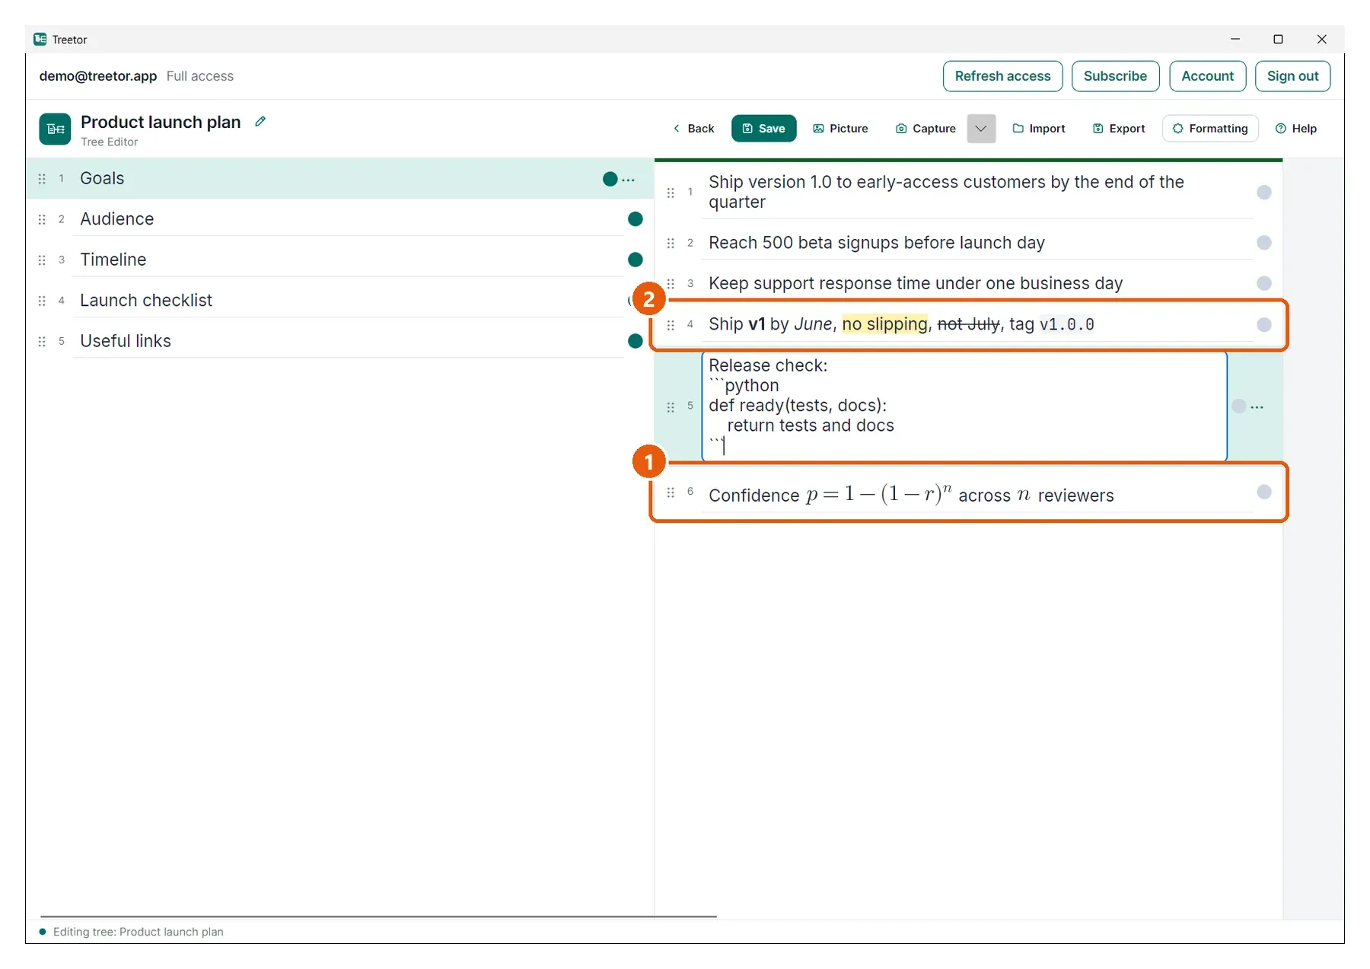Toggle the grey dot on the Release check item
The width and height of the screenshot is (1370, 969).
coord(1239,406)
